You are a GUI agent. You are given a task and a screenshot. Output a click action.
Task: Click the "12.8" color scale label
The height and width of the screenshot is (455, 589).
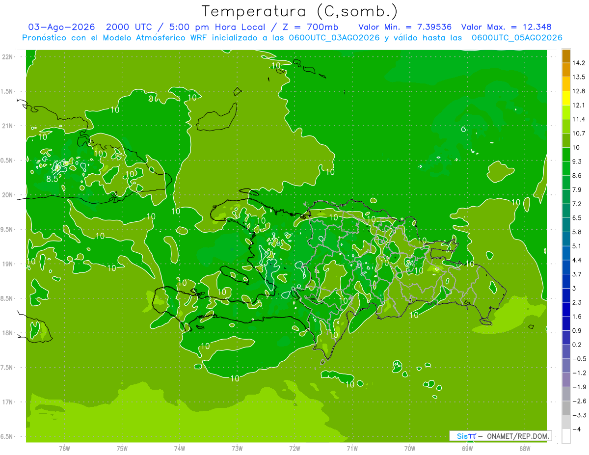[579, 91]
